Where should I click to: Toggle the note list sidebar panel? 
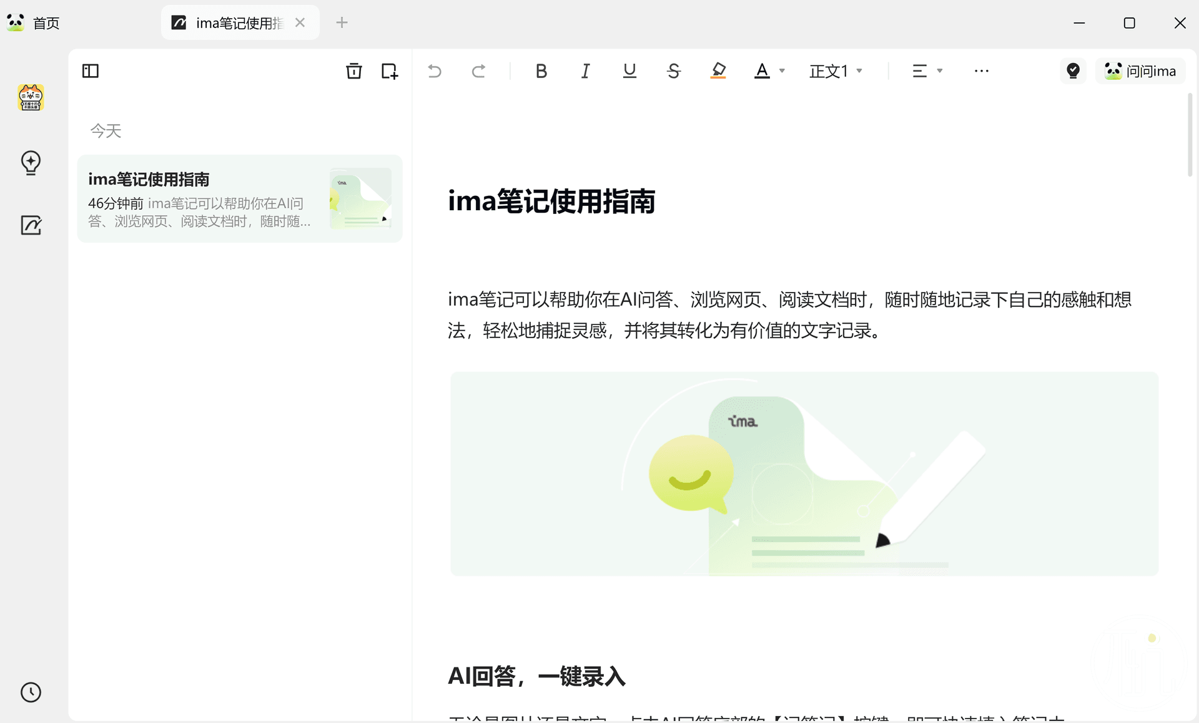(x=91, y=71)
